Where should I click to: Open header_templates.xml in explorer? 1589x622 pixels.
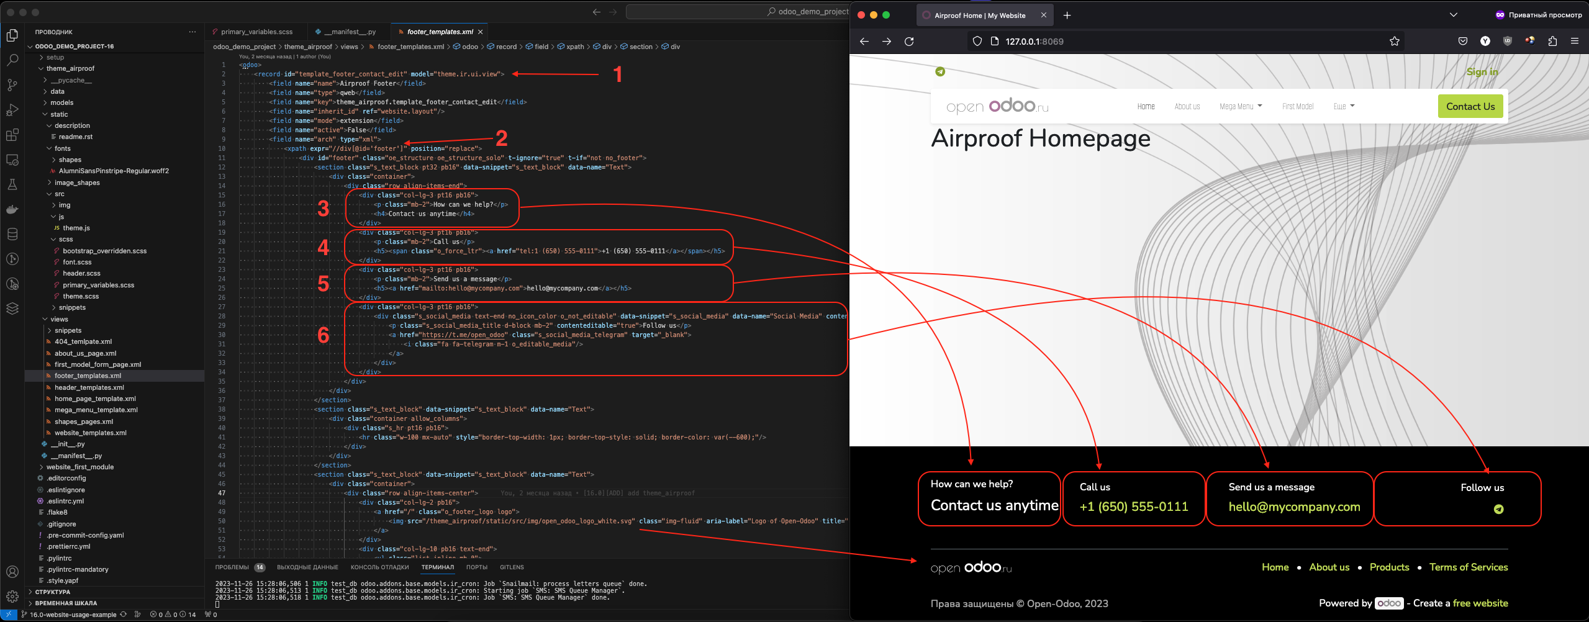(x=89, y=387)
